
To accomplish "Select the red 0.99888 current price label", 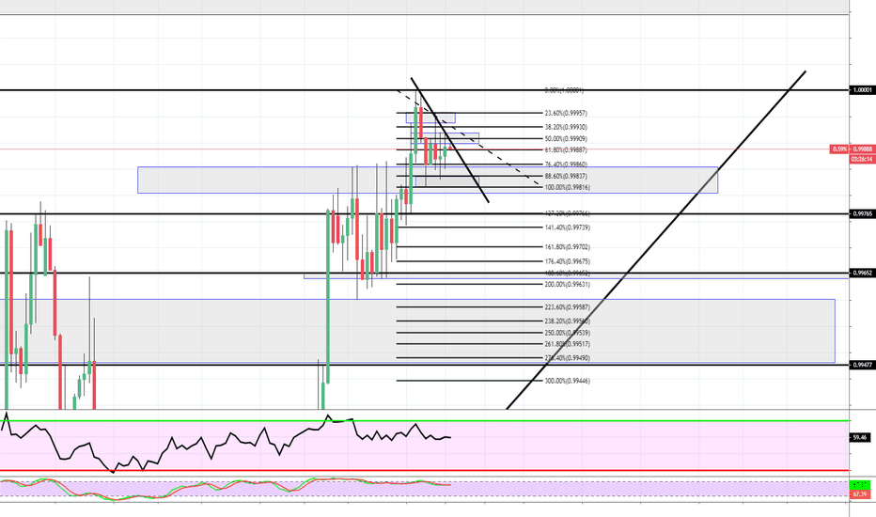I will (862, 149).
